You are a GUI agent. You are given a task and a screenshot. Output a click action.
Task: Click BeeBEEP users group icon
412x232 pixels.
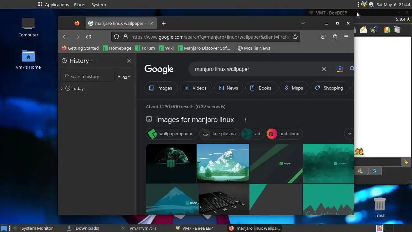tap(359, 151)
